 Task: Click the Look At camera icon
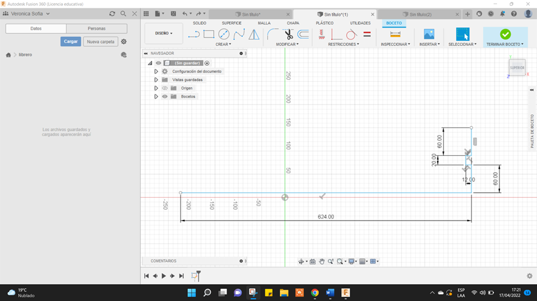pyautogui.click(x=312, y=261)
